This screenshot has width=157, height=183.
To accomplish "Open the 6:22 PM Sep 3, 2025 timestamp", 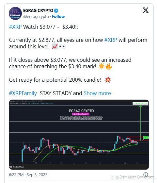I will tap(28, 175).
